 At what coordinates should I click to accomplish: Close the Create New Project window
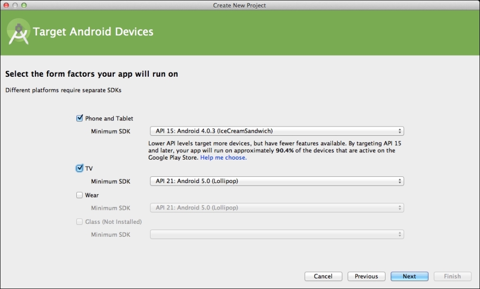pyautogui.click(x=6, y=5)
